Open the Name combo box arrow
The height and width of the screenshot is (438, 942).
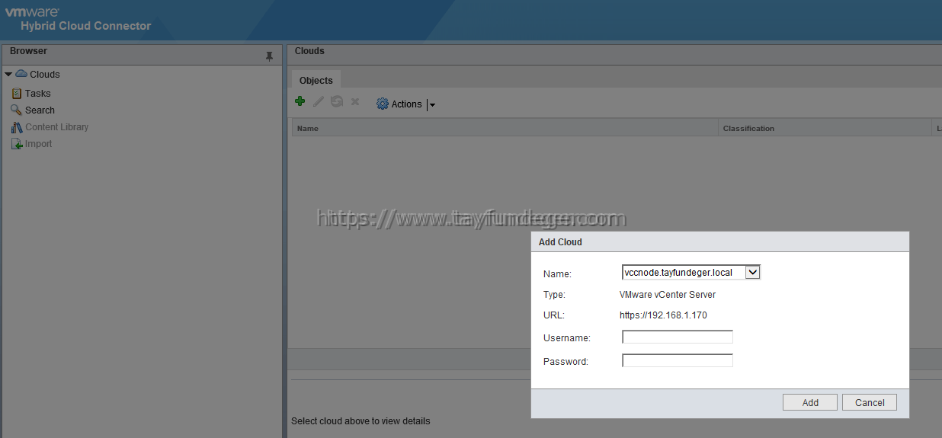[x=752, y=272]
